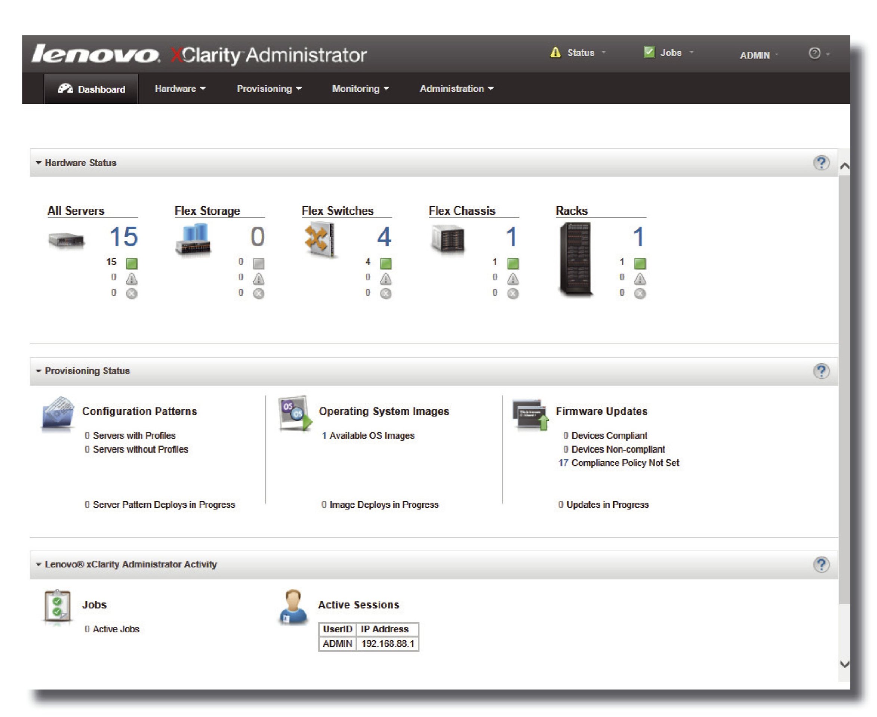Click the warning triangle icon under All Servers
Screen dimensions: 877x717
pos(132,279)
